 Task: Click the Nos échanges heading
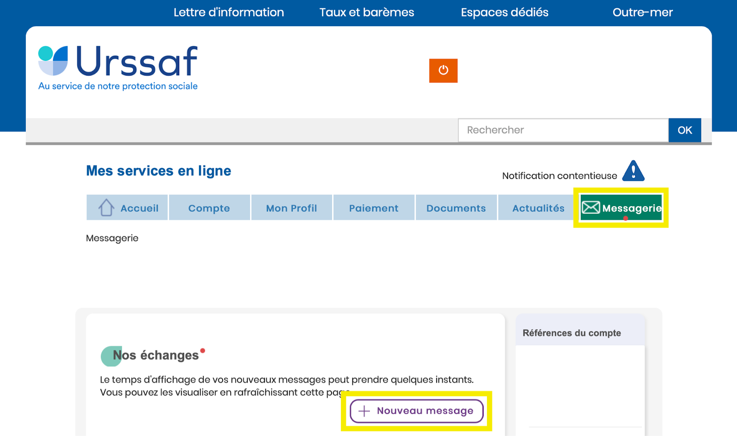tap(156, 355)
